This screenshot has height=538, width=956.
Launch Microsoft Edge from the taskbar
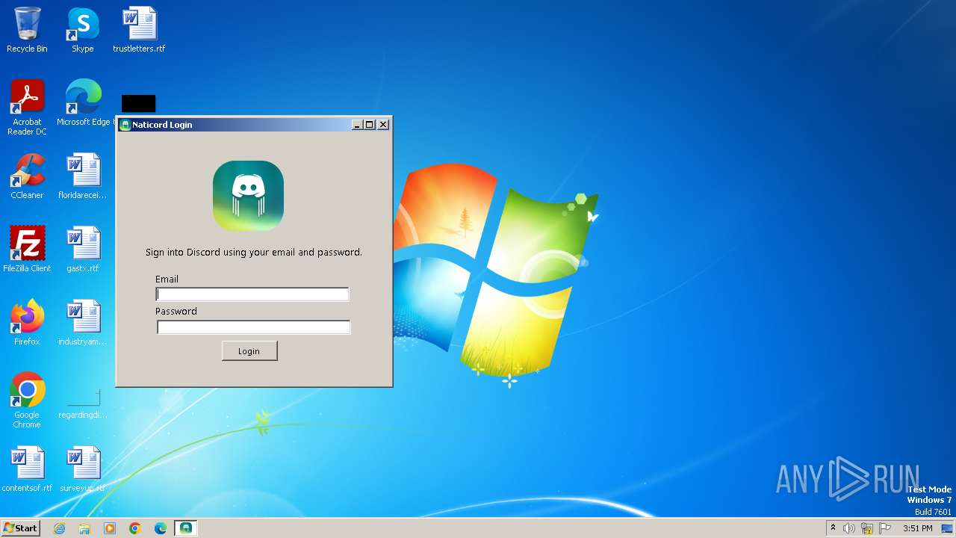(161, 528)
